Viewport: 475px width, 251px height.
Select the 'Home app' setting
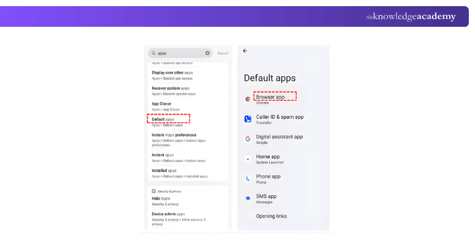(x=283, y=159)
